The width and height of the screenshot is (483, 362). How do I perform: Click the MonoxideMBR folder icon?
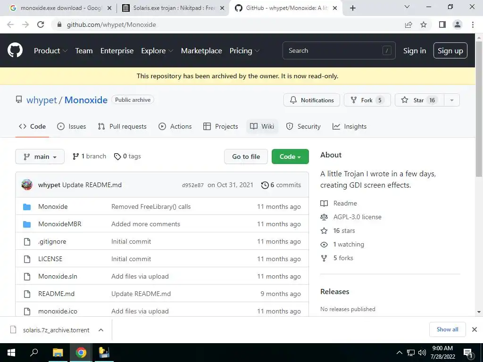point(27,224)
